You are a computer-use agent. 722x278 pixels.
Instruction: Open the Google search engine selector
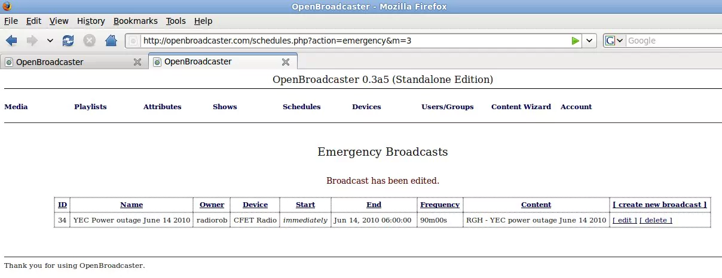[614, 41]
